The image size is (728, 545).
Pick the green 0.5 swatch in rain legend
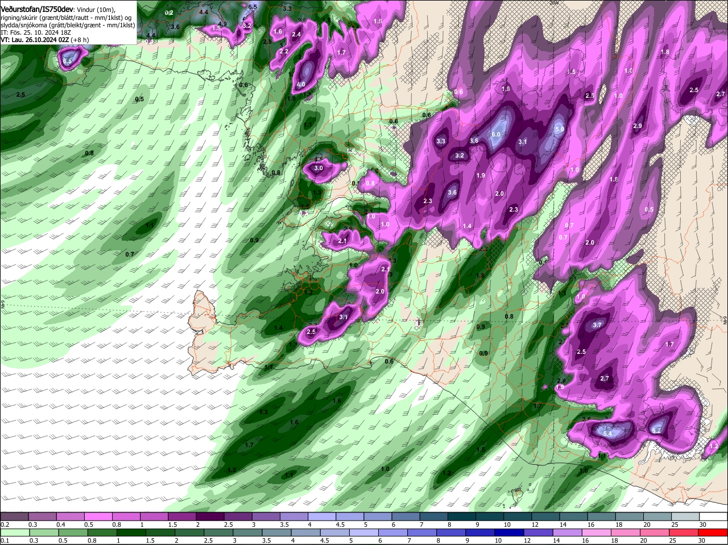point(73,532)
